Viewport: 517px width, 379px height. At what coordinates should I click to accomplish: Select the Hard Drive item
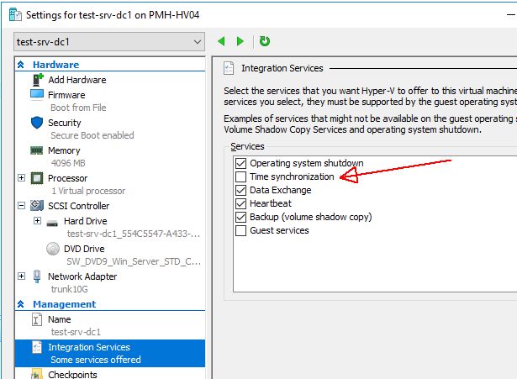(x=86, y=221)
